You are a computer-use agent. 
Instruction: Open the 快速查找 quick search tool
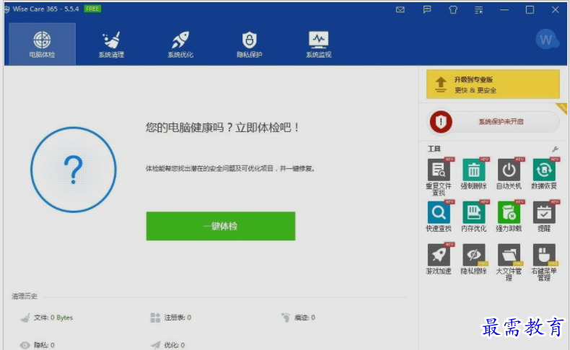439,216
